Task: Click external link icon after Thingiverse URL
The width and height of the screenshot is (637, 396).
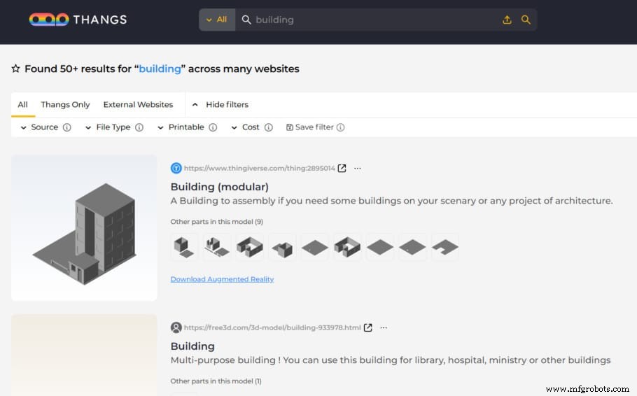Action: click(342, 168)
